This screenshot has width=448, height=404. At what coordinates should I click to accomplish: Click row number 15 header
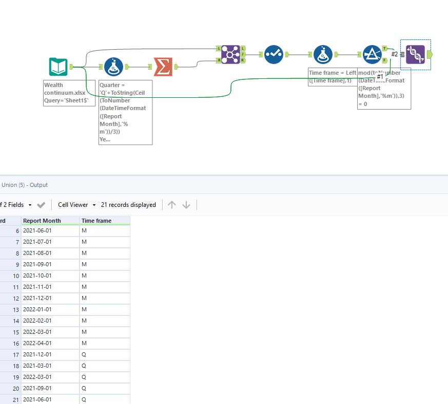click(10, 332)
